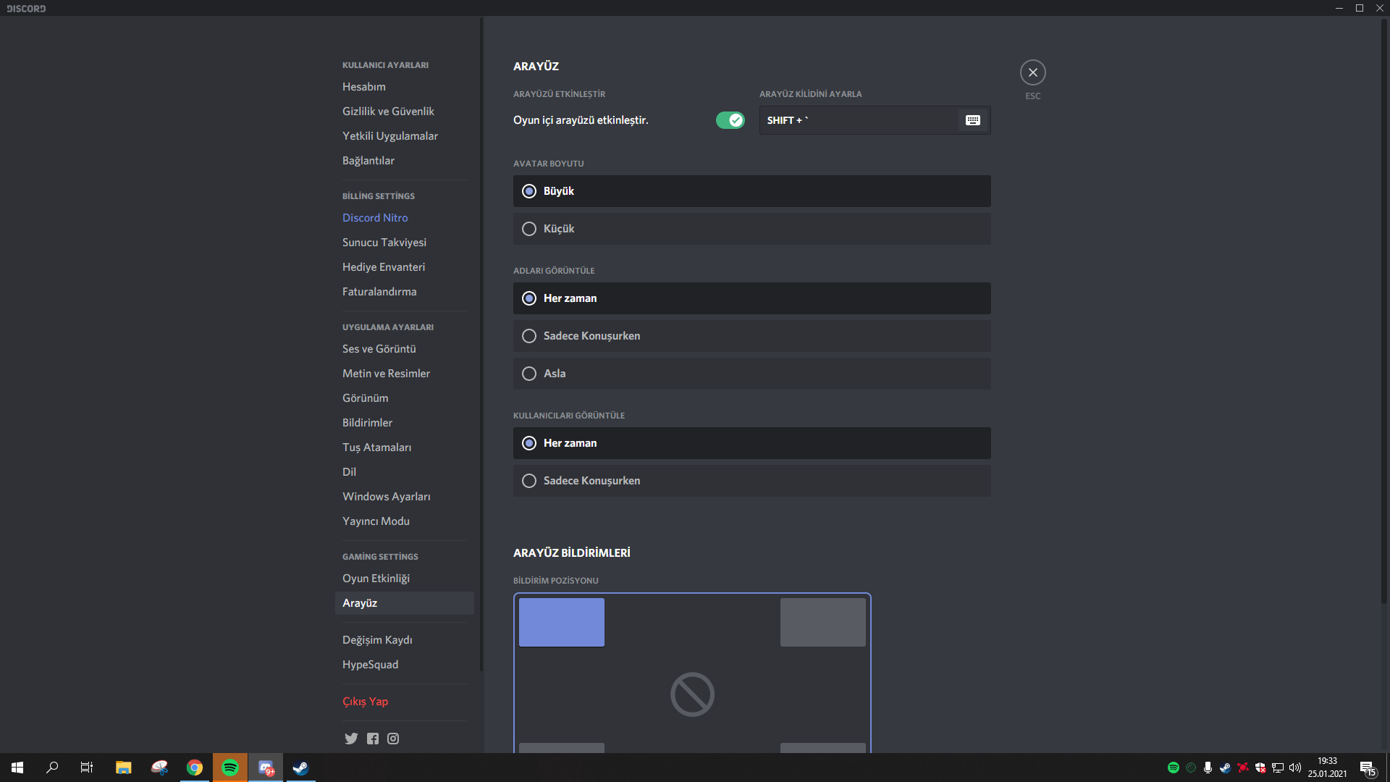Open 'Metin ve Resimler' settings
Viewport: 1390px width, 782px height.
coord(404,374)
